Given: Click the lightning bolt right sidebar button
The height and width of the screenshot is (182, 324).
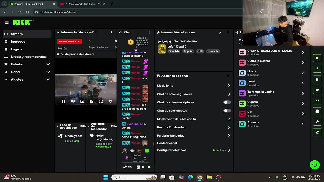Looking at the screenshot, I should (317, 69).
